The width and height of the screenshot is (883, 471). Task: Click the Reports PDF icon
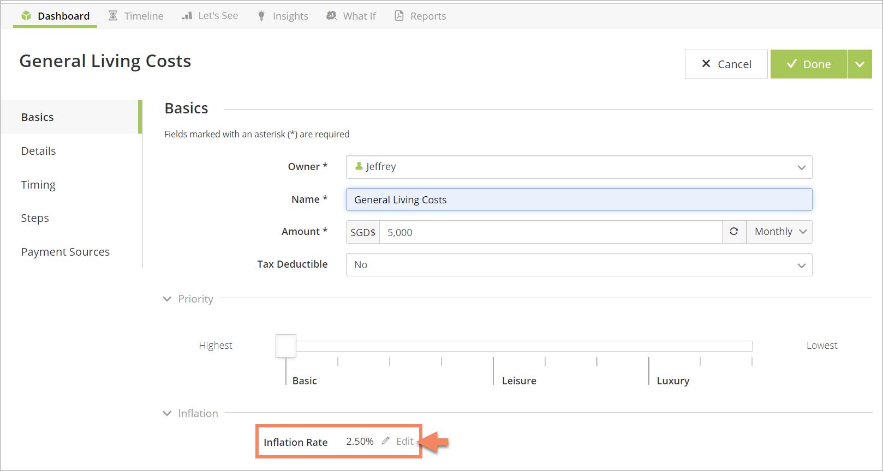pyautogui.click(x=399, y=16)
